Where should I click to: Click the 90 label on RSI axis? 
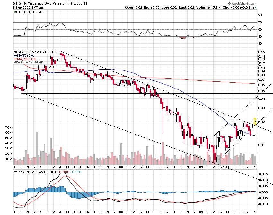tap(260, 15)
